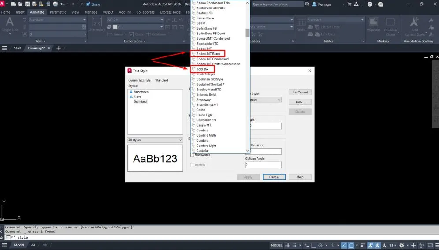Click the New drawing icon in Quick Access toolbar
Screen dimensions: 439x250
[x=13, y=4]
